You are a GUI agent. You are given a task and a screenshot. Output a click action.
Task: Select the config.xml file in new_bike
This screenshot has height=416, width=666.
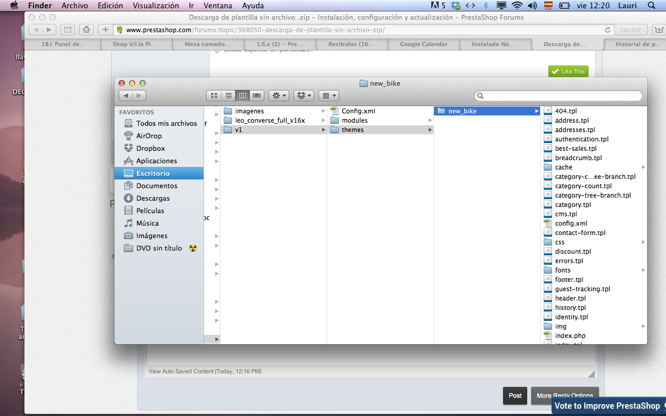pyautogui.click(x=571, y=223)
